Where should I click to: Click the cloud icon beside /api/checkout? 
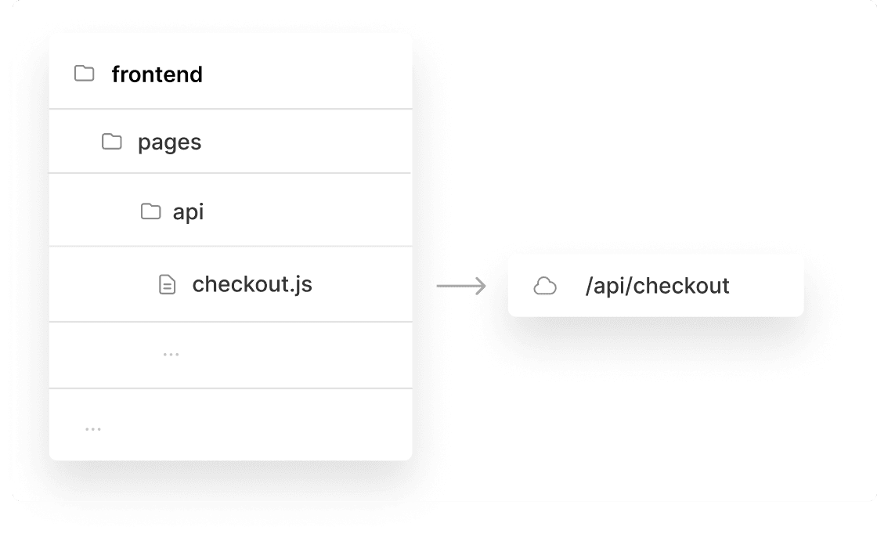(x=545, y=287)
